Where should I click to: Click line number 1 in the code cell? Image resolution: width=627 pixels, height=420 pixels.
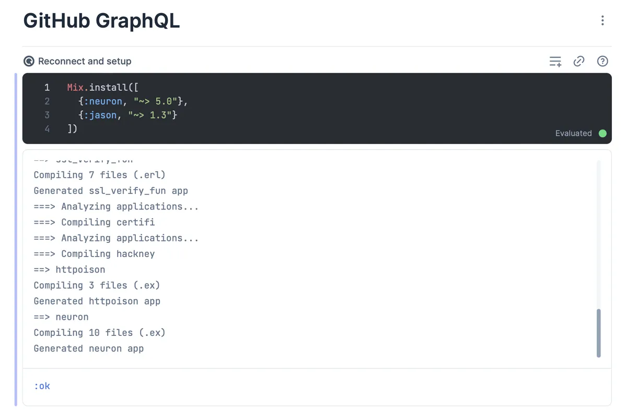tap(47, 87)
